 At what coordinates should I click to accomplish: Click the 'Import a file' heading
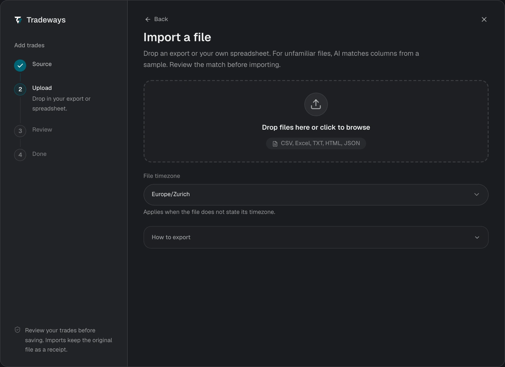(x=177, y=37)
